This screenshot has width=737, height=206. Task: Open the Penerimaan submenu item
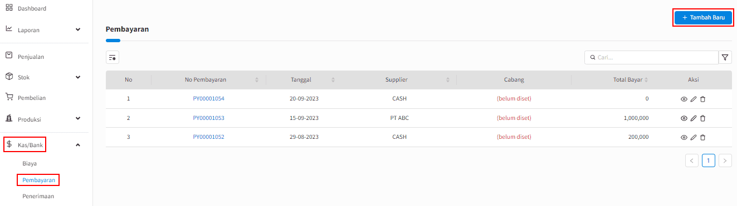[38, 196]
